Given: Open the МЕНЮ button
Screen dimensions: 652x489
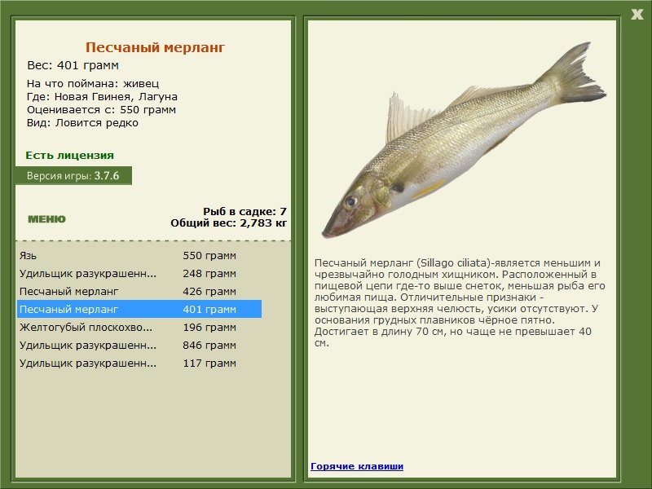Looking at the screenshot, I should [x=46, y=219].
